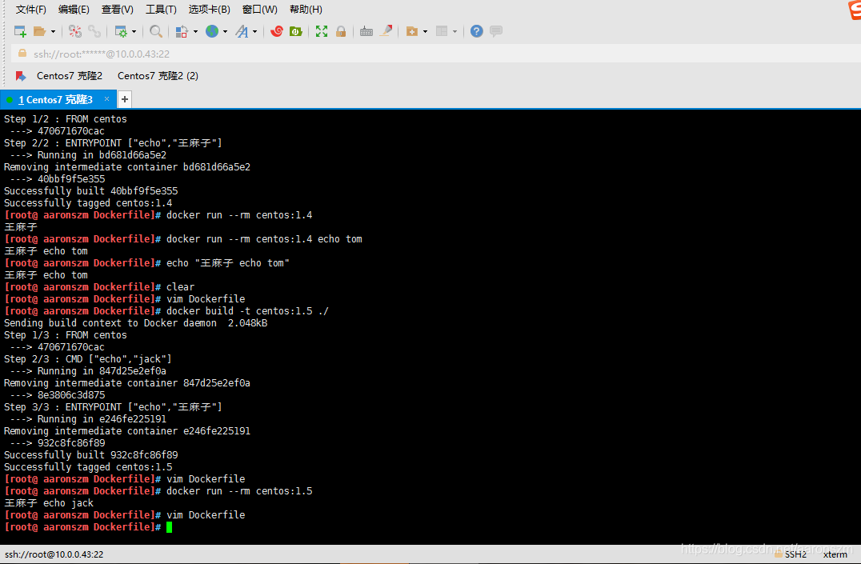Open the 工具(T) menu

coord(161,10)
